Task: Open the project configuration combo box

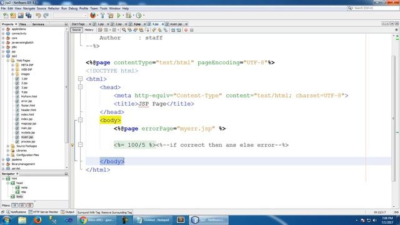Action: tap(71, 16)
